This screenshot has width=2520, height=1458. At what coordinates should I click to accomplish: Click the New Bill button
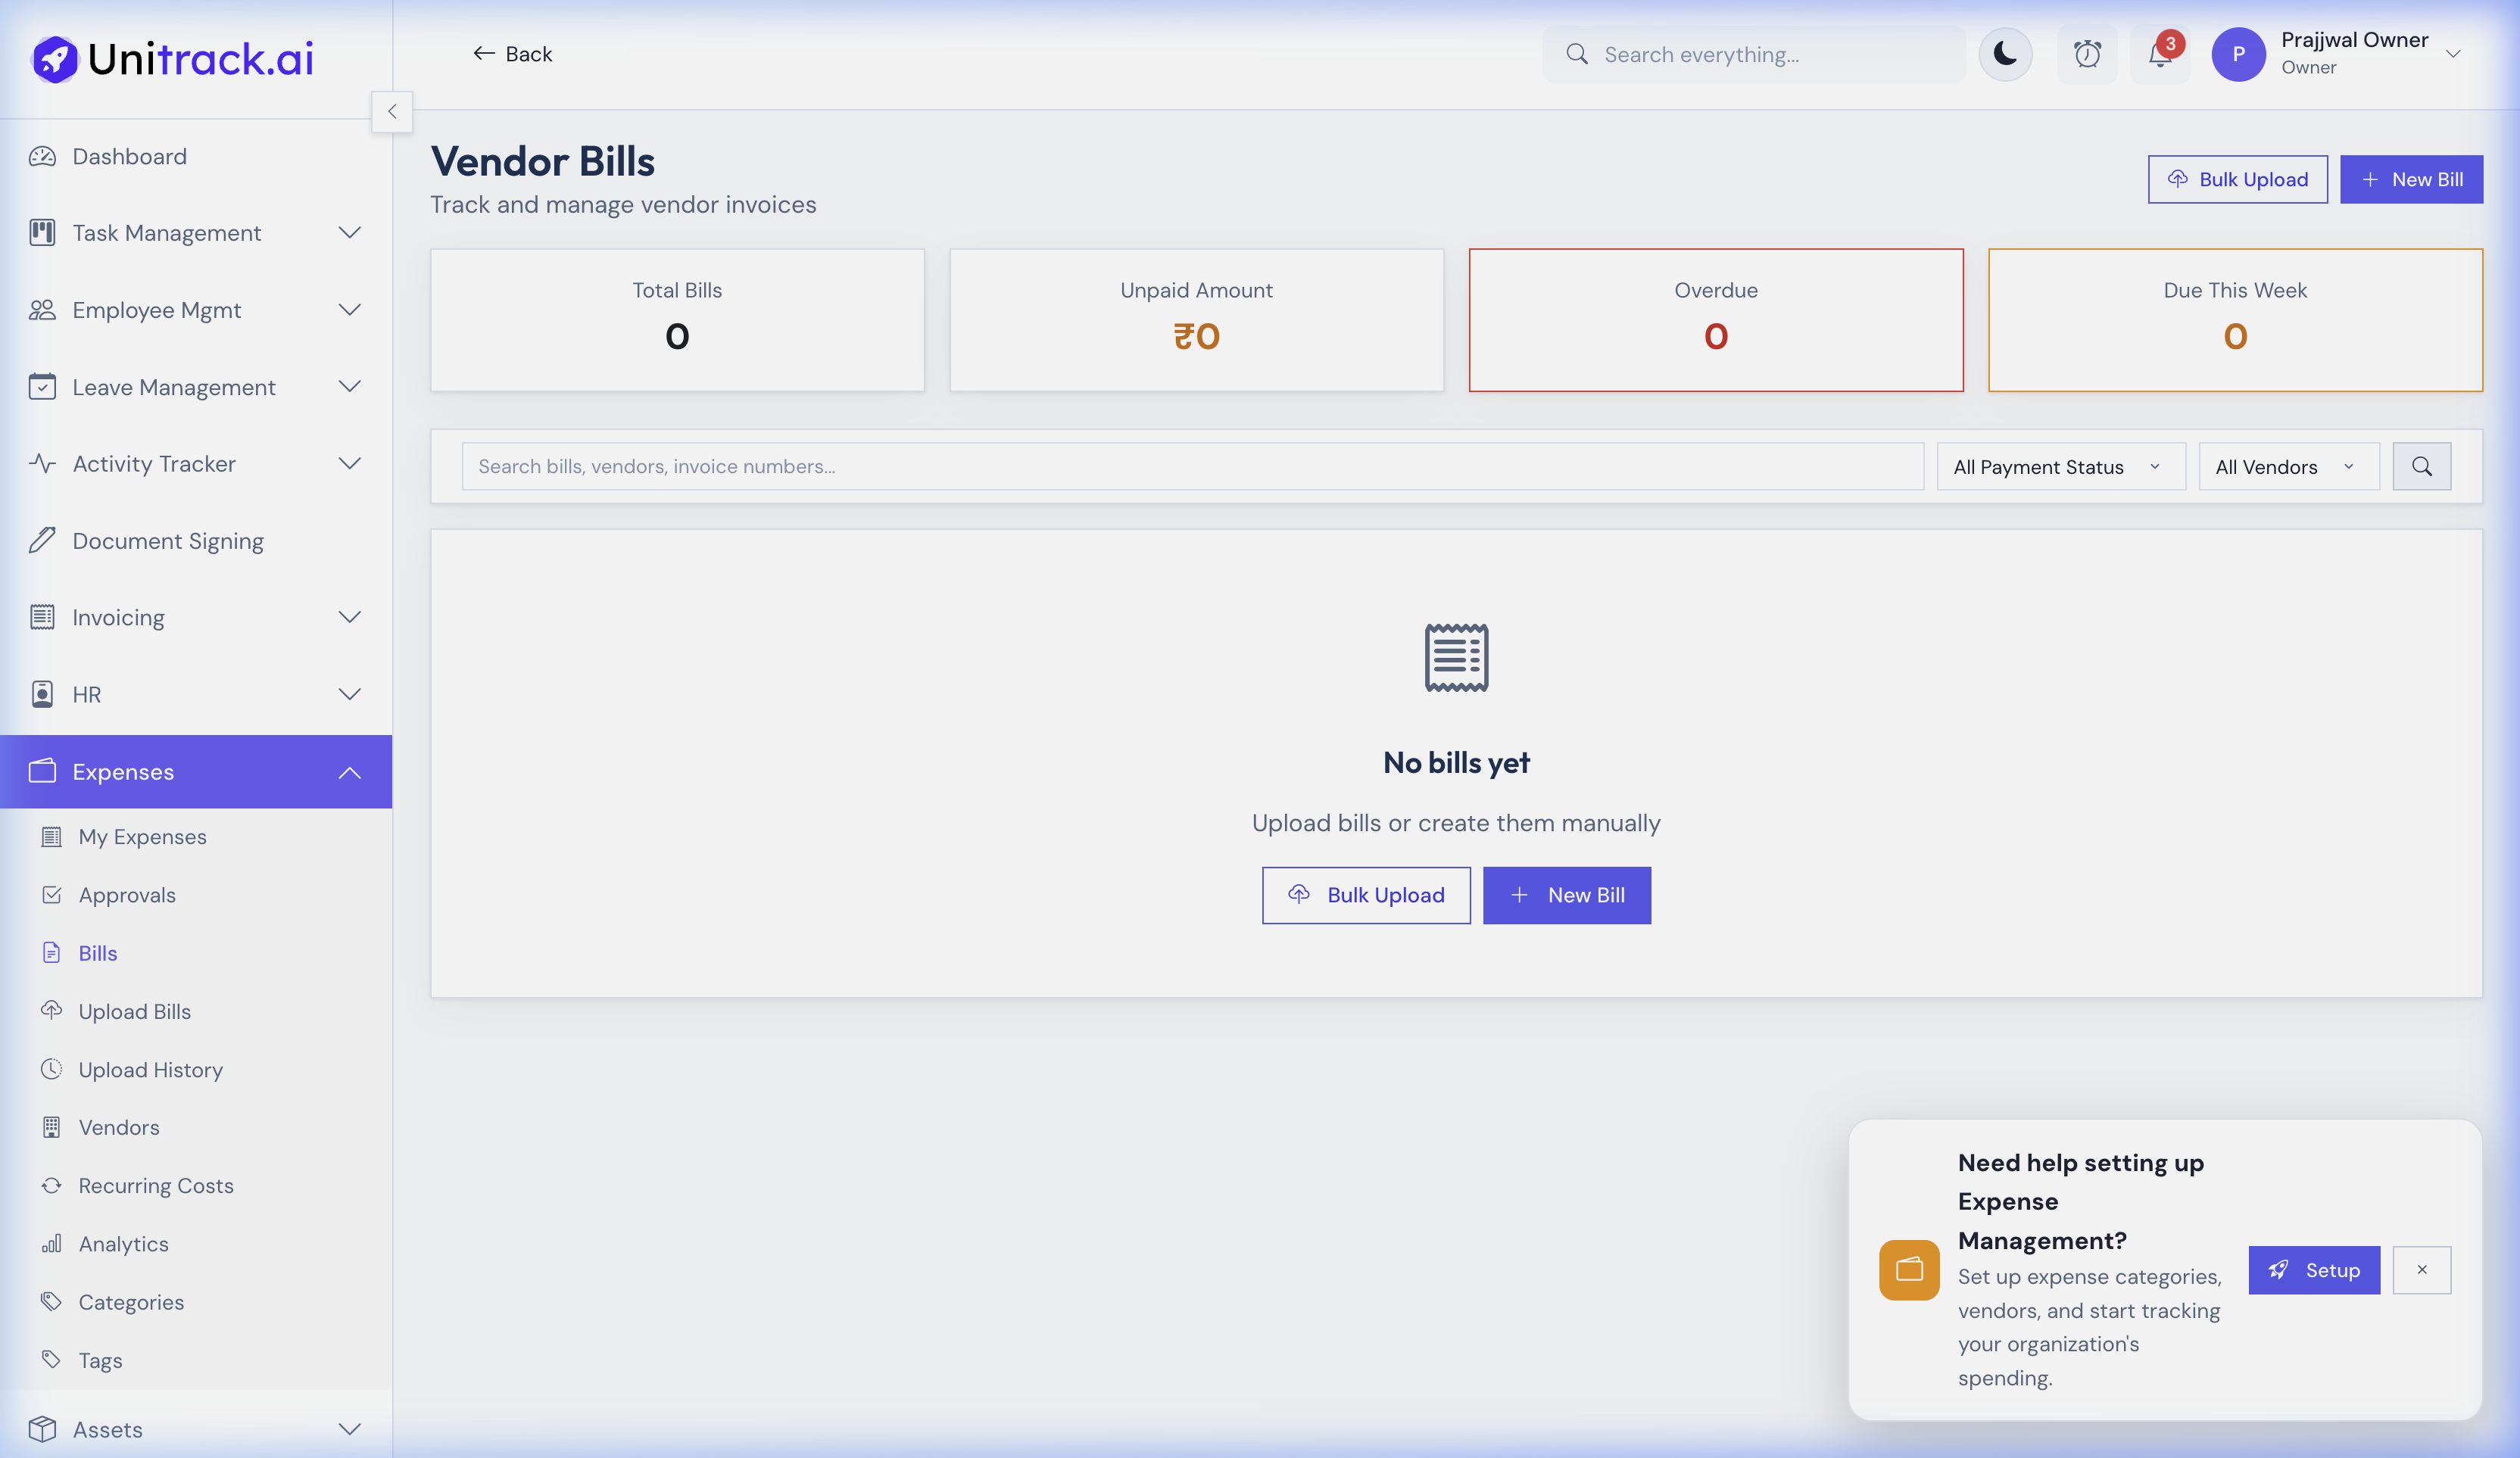pyautogui.click(x=2412, y=179)
